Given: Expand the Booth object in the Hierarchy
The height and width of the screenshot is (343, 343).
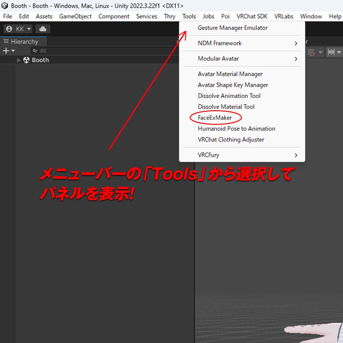Looking at the screenshot, I should point(19,60).
